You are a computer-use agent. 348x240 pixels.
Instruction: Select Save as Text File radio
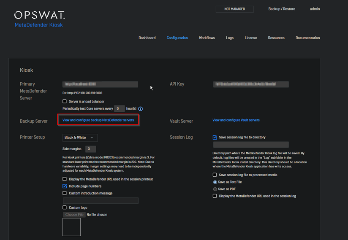[x=215, y=182]
